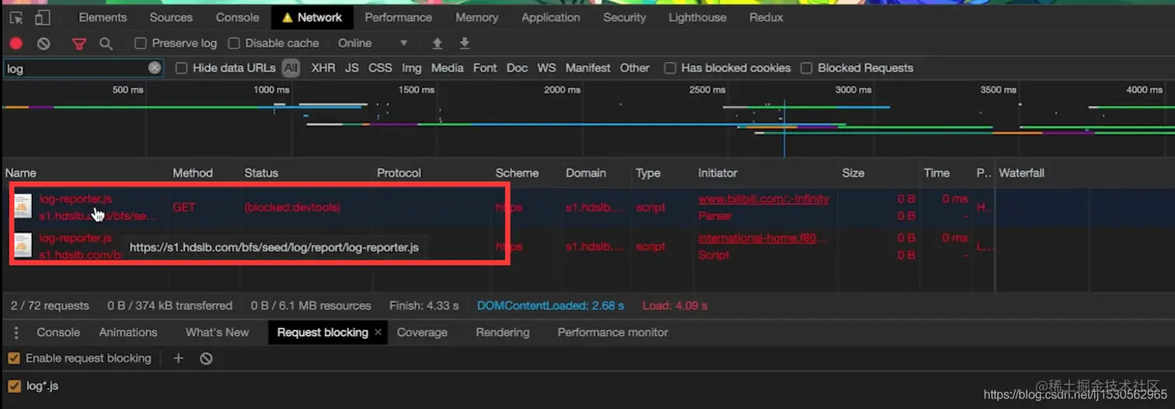Image resolution: width=1175 pixels, height=409 pixels.
Task: Sort by the Method column header
Action: (x=193, y=173)
